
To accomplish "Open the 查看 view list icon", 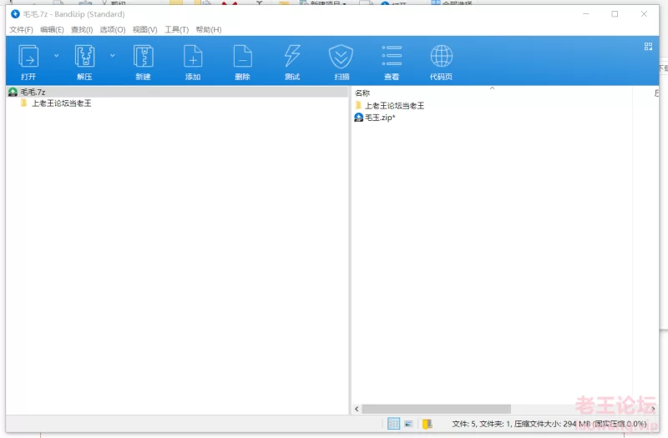I will point(392,62).
